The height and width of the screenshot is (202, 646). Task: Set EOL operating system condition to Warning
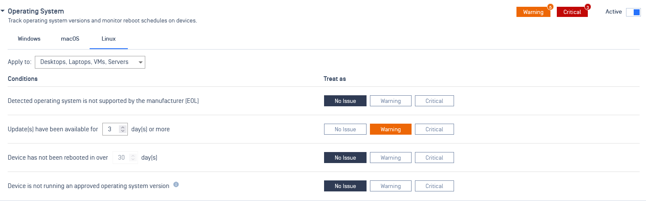pos(390,101)
